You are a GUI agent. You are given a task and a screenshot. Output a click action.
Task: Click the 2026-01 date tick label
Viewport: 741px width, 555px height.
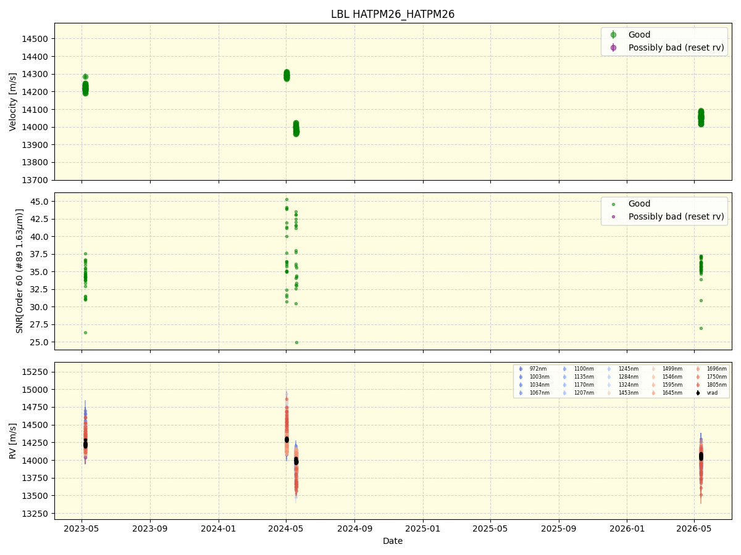[x=627, y=528]
